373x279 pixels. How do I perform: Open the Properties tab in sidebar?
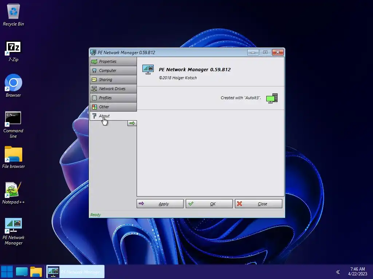[113, 61]
